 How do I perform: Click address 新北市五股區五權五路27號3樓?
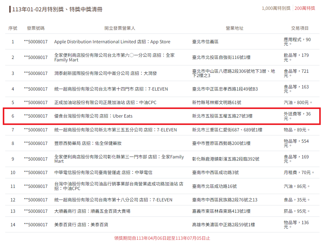pyautogui.click(x=222, y=116)
